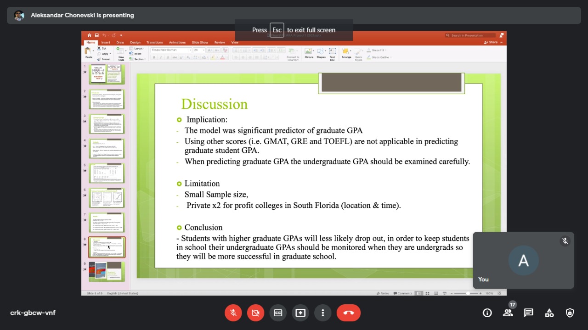Viewport: 588px width, 330px height.
Task: Open the three-dot more options menu
Action: click(323, 313)
